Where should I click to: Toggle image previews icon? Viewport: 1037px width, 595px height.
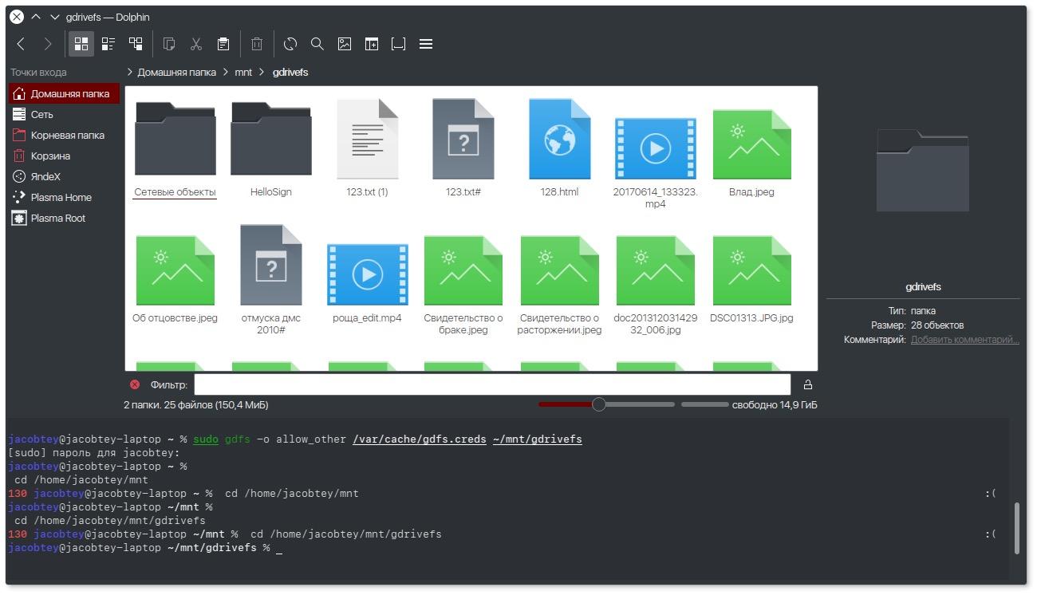(345, 44)
